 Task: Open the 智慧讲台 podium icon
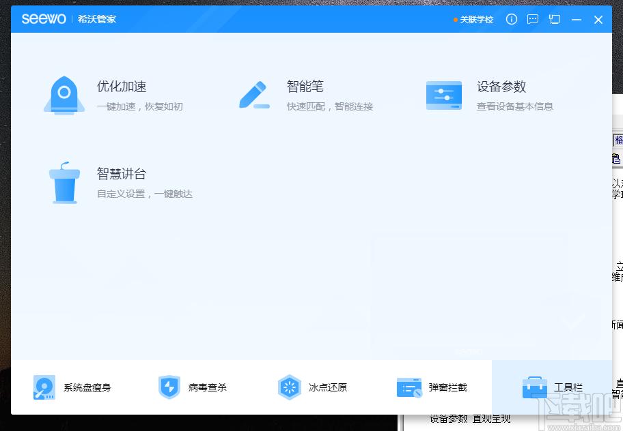64,183
